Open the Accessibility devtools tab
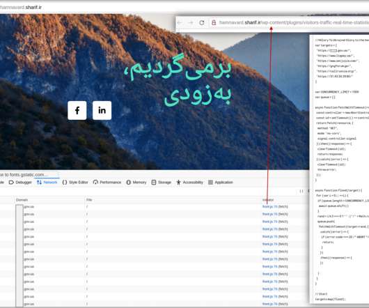 tap(189, 183)
